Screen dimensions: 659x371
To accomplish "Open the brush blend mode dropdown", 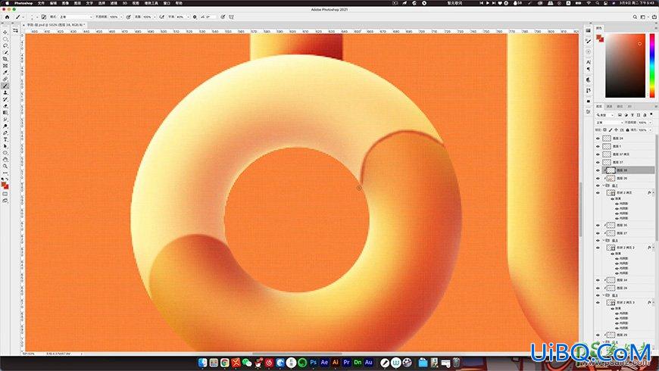I will pyautogui.click(x=75, y=17).
